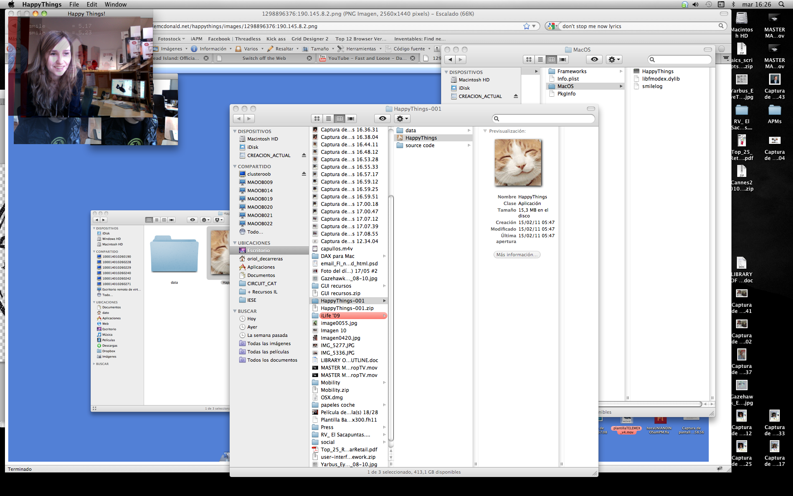Viewport: 793px width, 496px height.
Task: Open the gear action menu in HappyThings-001
Action: coord(402,119)
